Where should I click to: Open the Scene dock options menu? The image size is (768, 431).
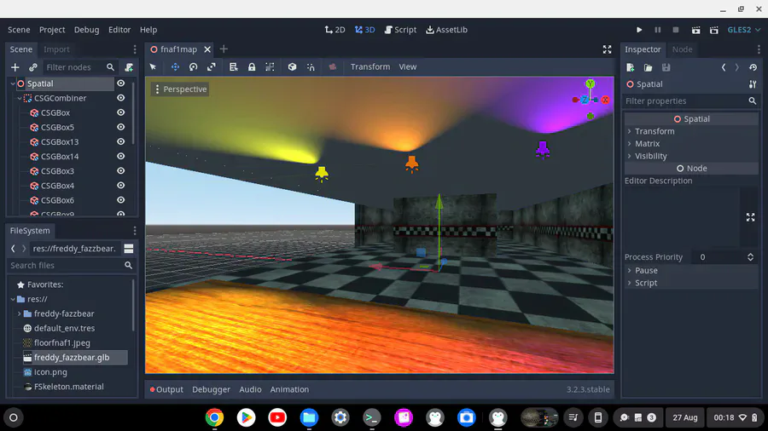pyautogui.click(x=135, y=49)
